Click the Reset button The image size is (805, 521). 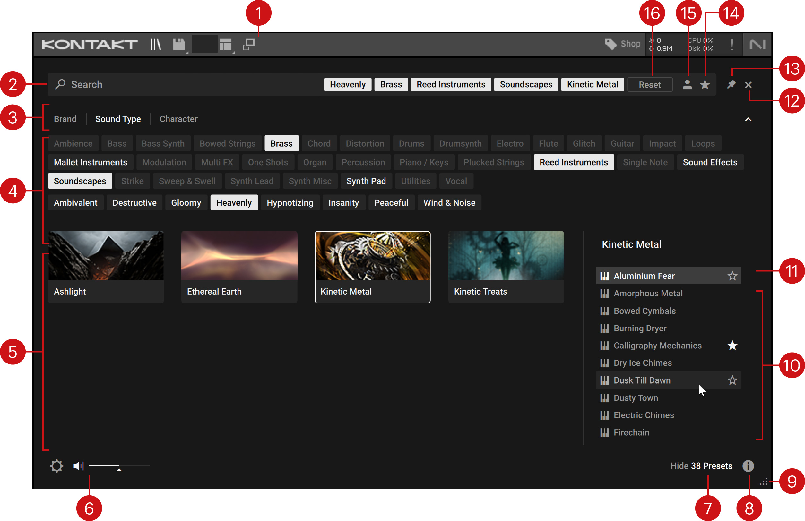tap(649, 84)
